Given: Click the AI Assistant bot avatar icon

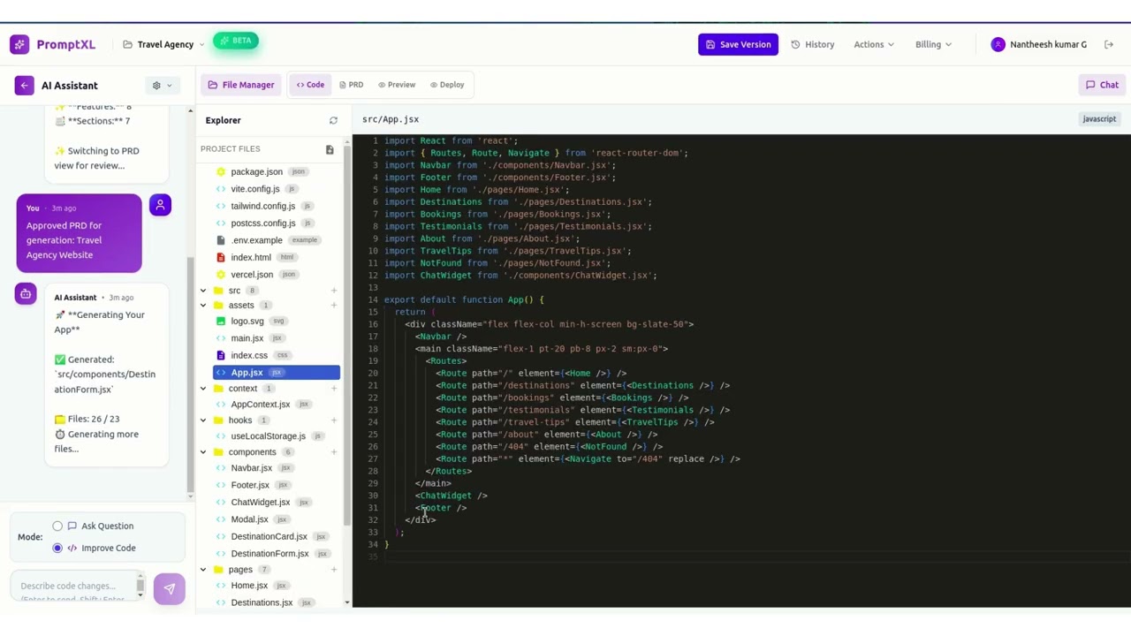Looking at the screenshot, I should (x=26, y=293).
